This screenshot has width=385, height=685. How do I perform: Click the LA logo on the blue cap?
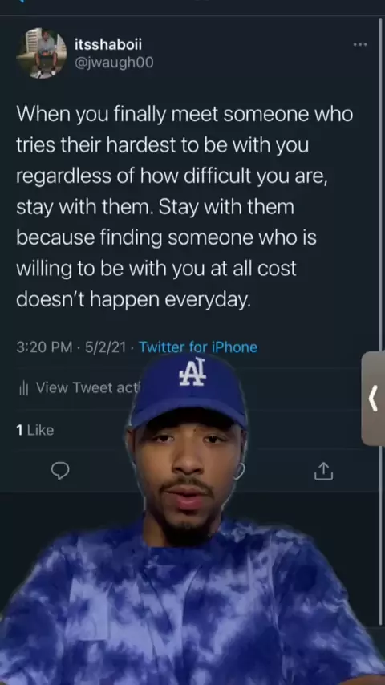click(192, 371)
